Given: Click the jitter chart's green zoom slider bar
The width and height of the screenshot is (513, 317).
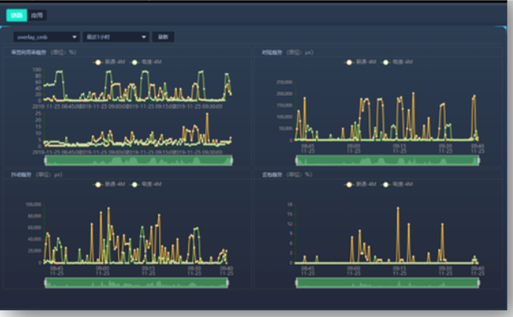Looking at the screenshot, I should (x=136, y=283).
